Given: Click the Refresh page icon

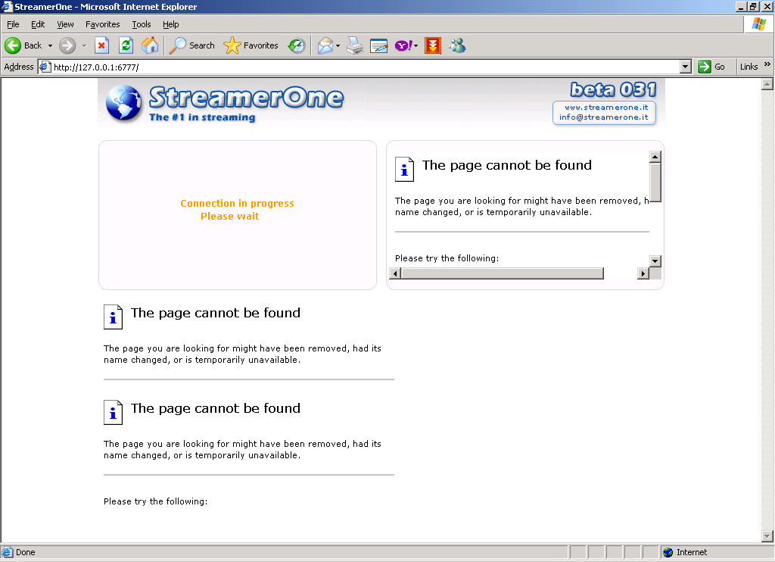Looking at the screenshot, I should pyautogui.click(x=126, y=45).
